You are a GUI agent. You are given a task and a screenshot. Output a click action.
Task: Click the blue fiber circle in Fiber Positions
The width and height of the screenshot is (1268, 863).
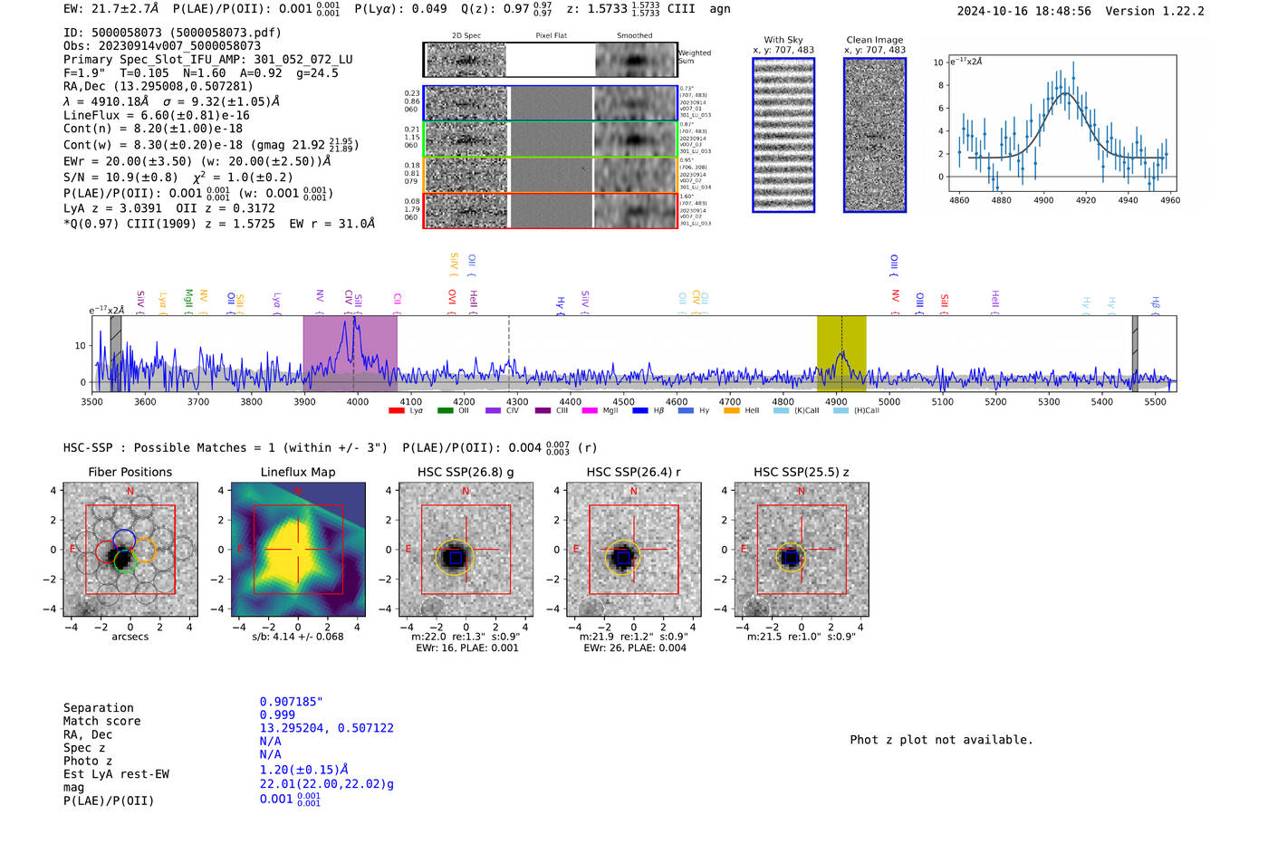[124, 541]
